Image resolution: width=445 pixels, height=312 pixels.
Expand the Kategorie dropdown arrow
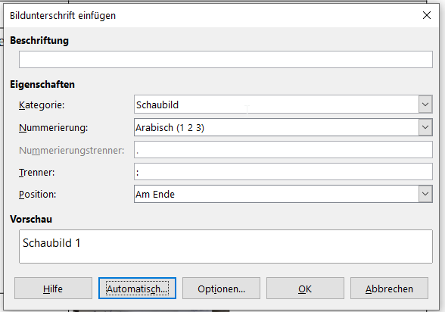point(425,105)
